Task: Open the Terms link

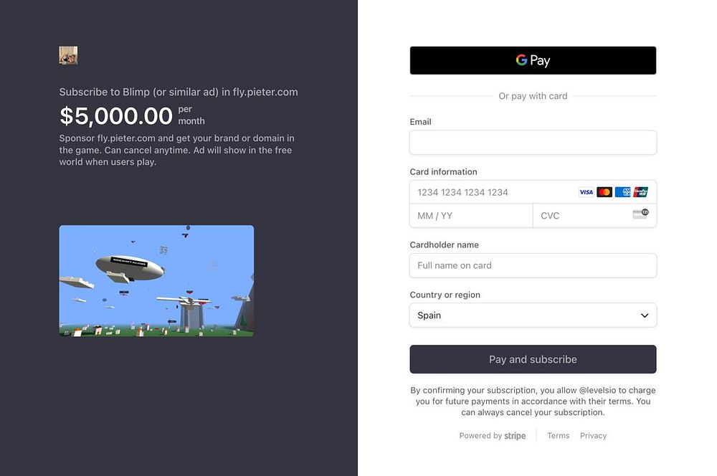Action: 558,436
